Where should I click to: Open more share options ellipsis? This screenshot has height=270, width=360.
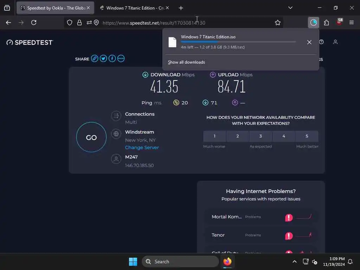click(121, 59)
